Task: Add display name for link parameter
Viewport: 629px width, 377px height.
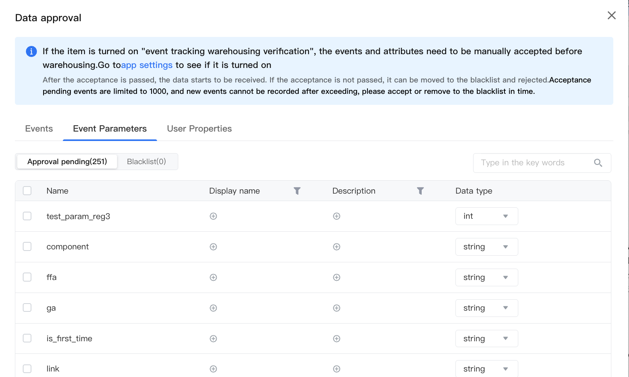Action: coord(213,369)
